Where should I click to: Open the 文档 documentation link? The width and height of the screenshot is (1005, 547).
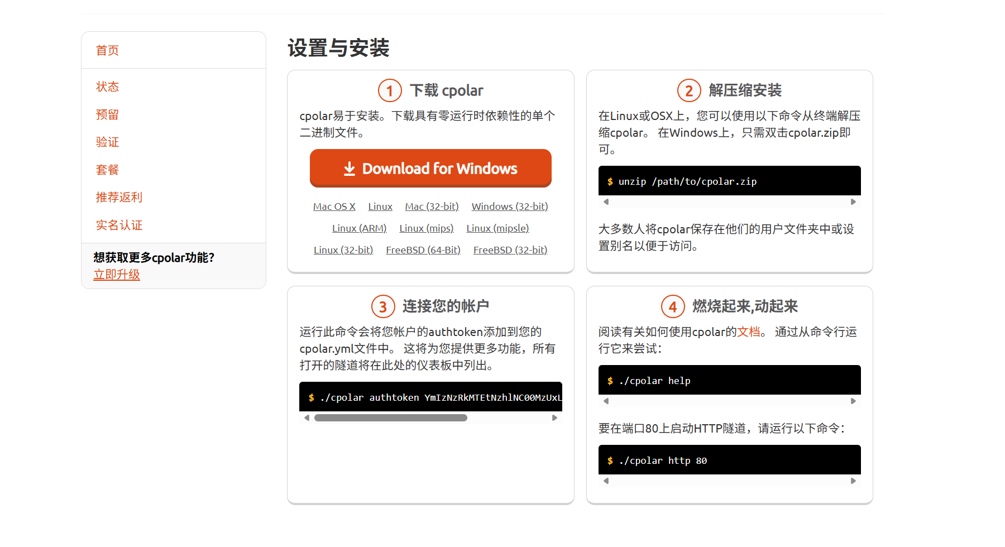[x=749, y=332]
